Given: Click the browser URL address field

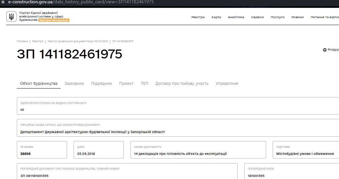Looking at the screenshot, I should click(x=81, y=2).
